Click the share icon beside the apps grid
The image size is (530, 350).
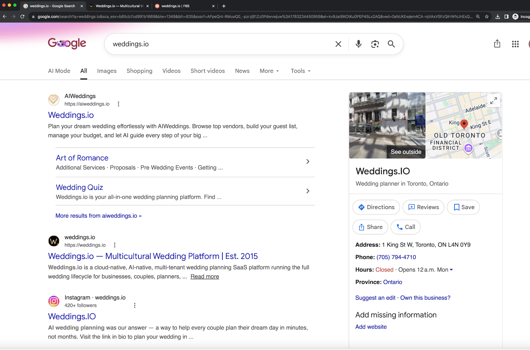click(497, 44)
